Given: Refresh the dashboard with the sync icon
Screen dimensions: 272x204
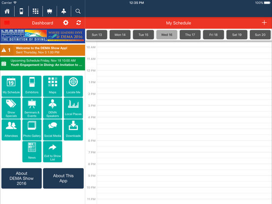Looking at the screenshot, I should pyautogui.click(x=78, y=23).
